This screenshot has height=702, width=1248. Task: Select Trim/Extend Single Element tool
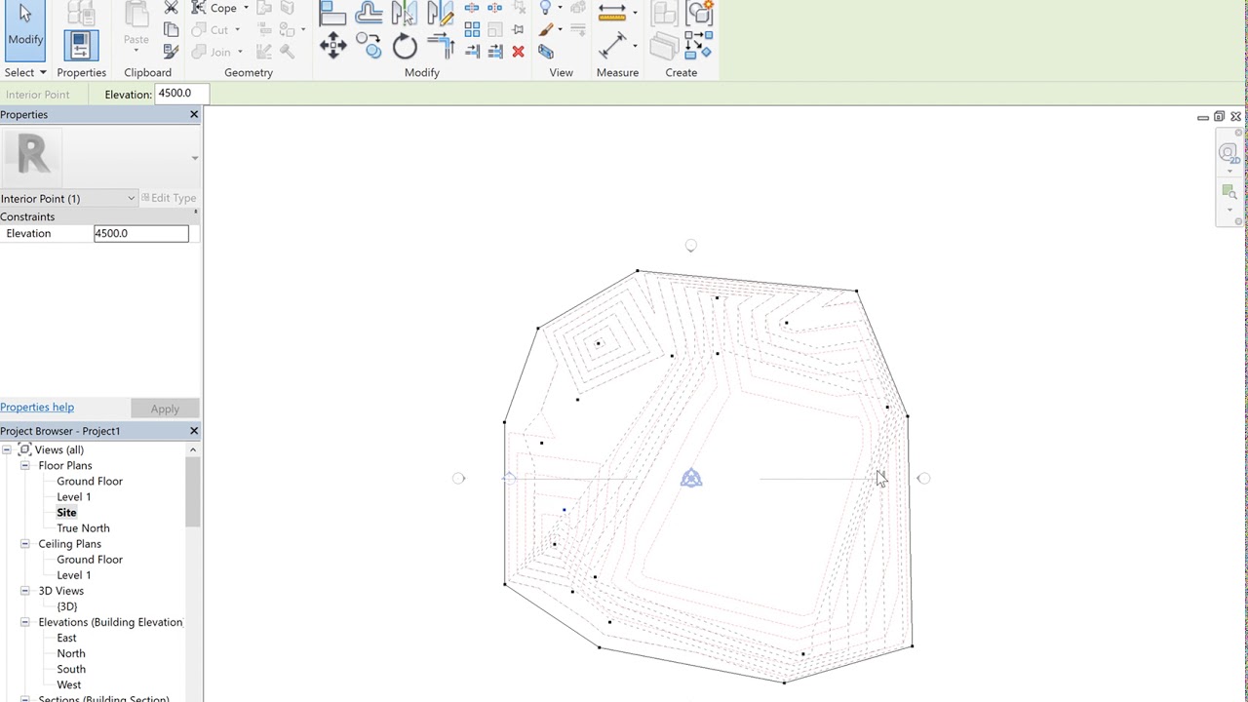click(472, 52)
